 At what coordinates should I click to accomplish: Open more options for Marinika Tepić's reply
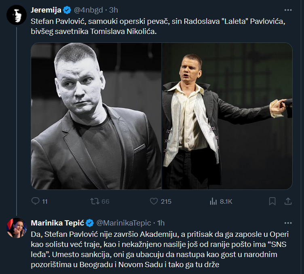pyautogui.click(x=288, y=223)
